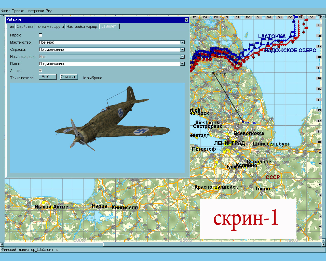Image resolution: width=326 pixels, height=261 pixels.
Task: Click the Петергоф city label
Action: click(x=204, y=149)
